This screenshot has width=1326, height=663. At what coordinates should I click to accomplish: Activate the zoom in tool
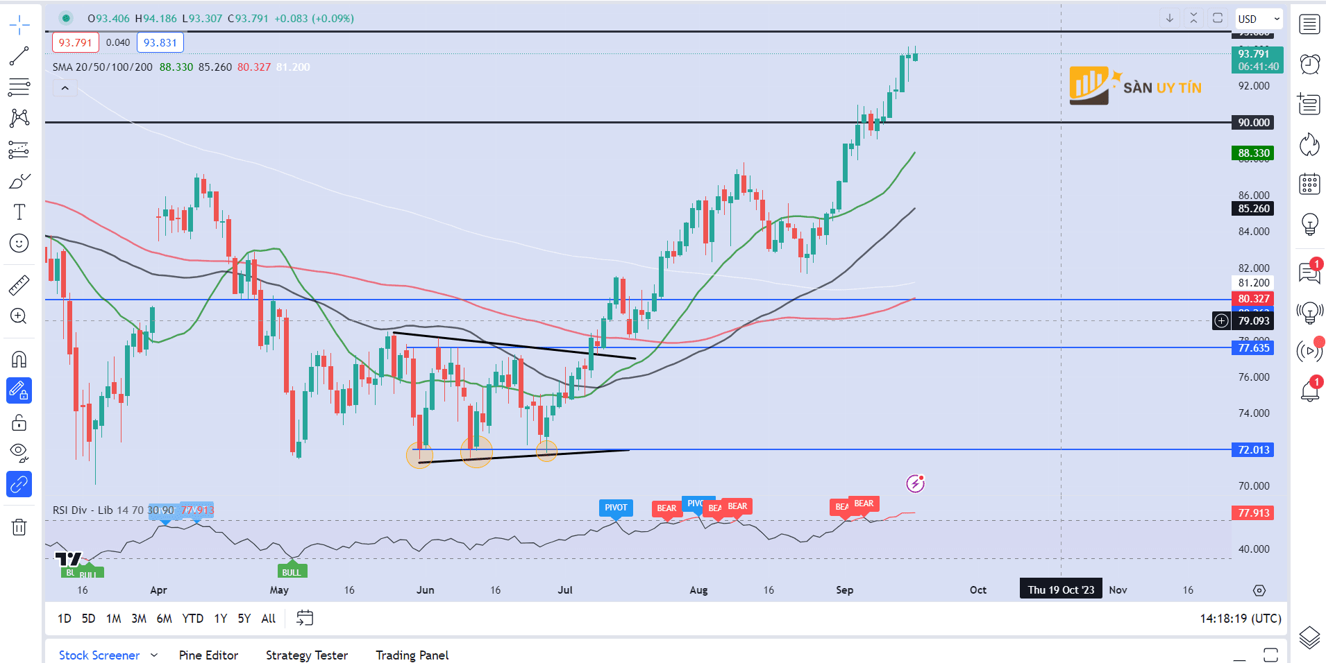pos(19,316)
